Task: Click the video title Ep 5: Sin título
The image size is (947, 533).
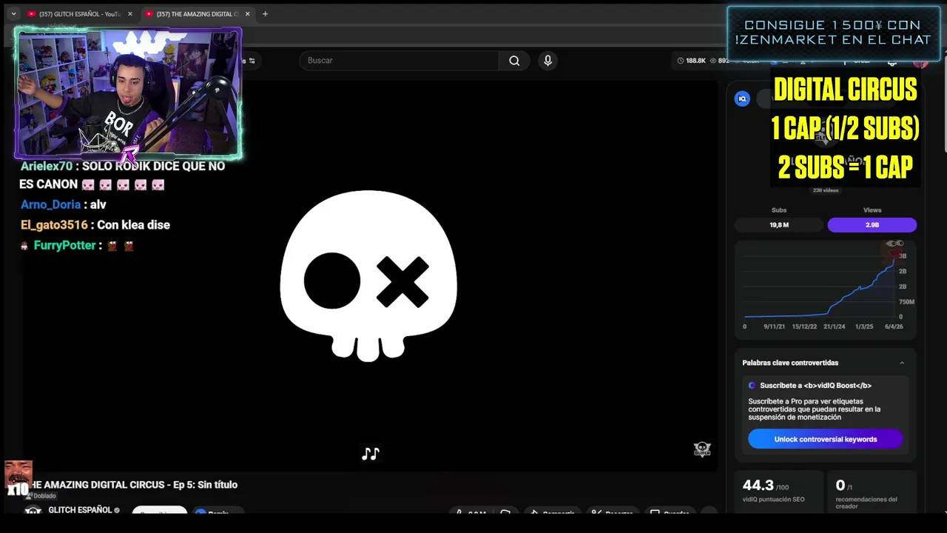Action: pyautogui.click(x=133, y=485)
